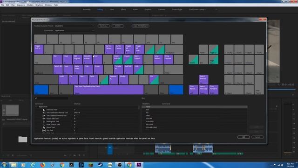Open the Windows Start menu orb
Viewport: 298px width, 168px height.
(4, 165)
